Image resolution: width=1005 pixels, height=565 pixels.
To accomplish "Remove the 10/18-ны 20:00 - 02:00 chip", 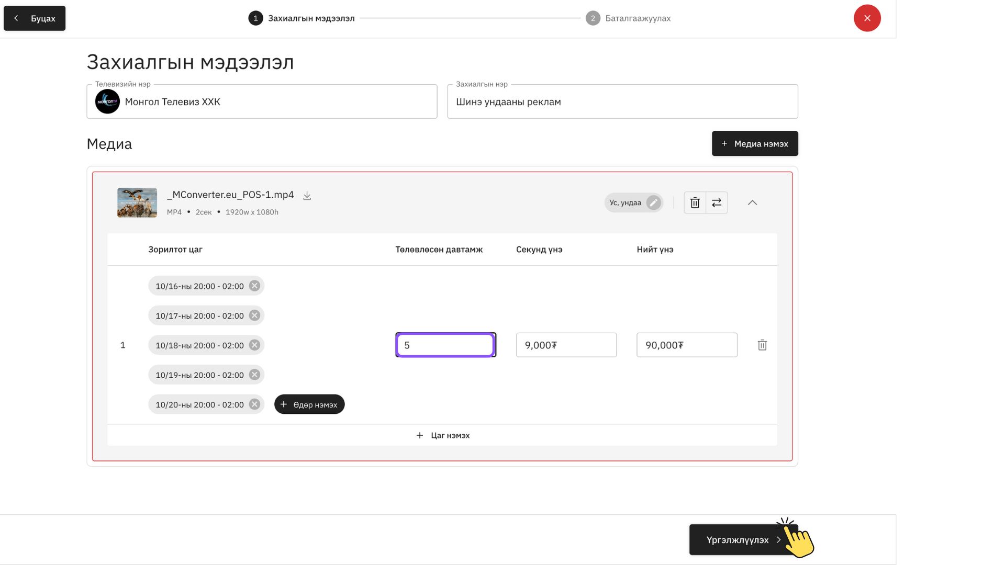I will tap(254, 345).
